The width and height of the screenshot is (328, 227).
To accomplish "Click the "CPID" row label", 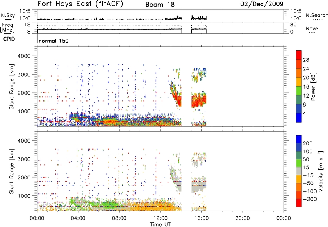I will [x=9, y=39].
